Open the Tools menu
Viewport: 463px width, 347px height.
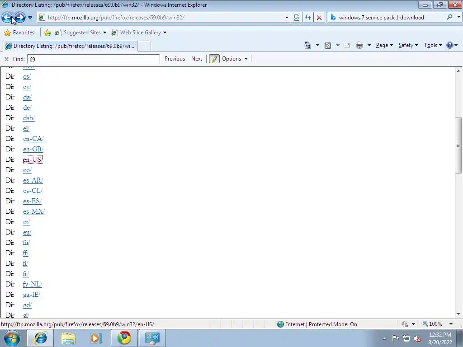pos(433,45)
